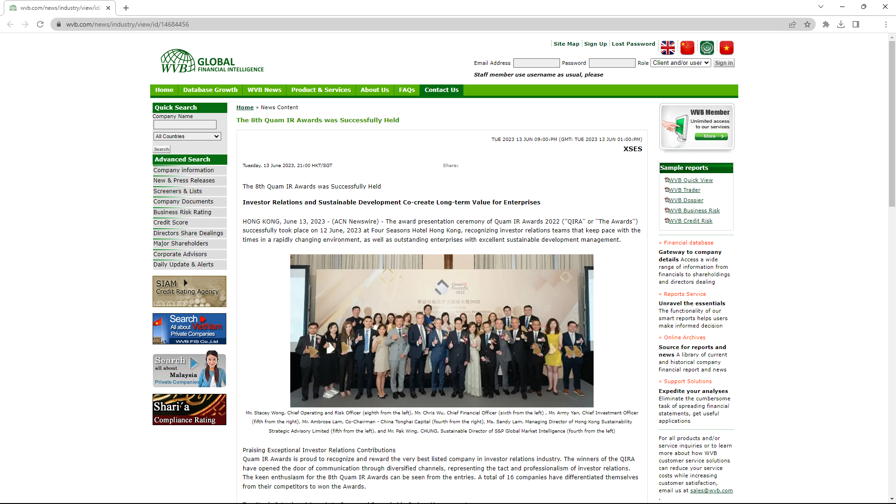
Task: Choose the Vietnam flag language icon
Action: point(726,48)
